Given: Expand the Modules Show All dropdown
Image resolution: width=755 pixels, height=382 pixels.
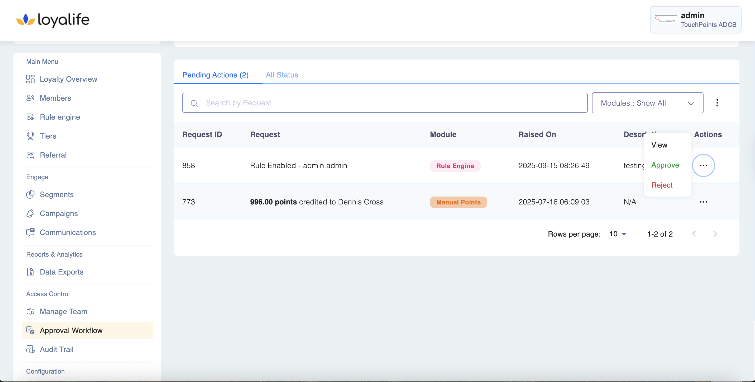Looking at the screenshot, I should 647,103.
